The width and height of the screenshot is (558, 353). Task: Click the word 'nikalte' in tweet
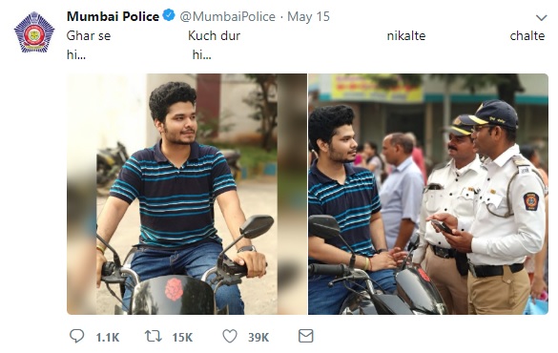point(406,35)
